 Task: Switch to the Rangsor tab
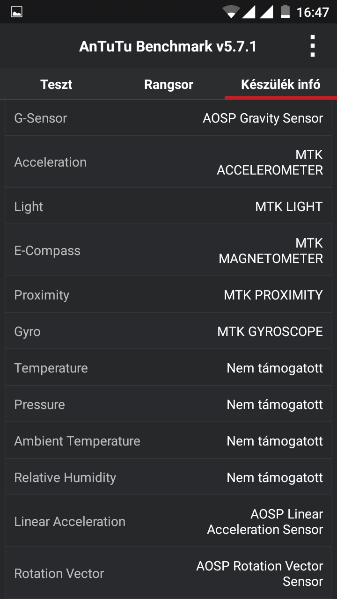(168, 85)
